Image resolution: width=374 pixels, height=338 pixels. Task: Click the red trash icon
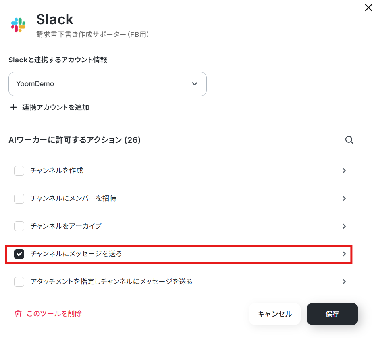(x=18, y=314)
